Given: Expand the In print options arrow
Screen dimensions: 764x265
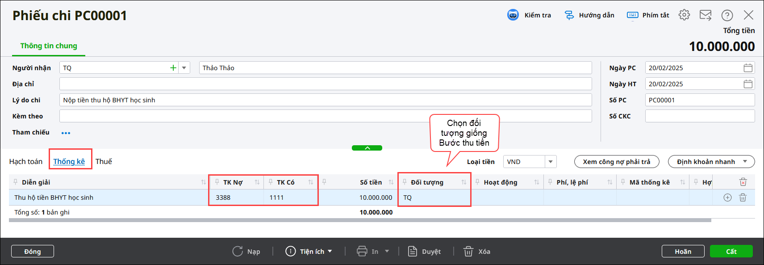Looking at the screenshot, I should point(387,251).
